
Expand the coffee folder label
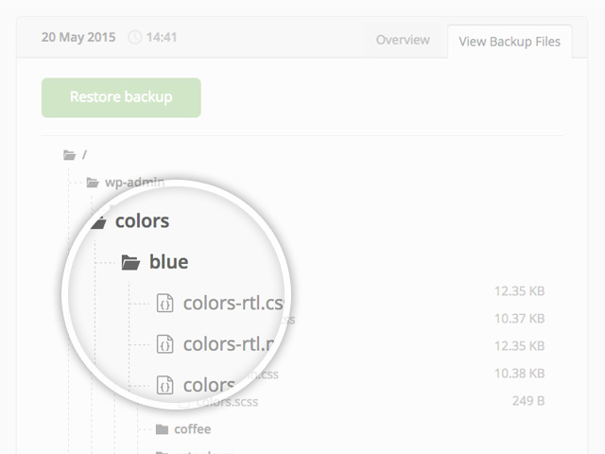[x=192, y=429]
